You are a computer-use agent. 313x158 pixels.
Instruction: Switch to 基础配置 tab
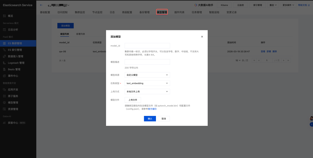45,12
